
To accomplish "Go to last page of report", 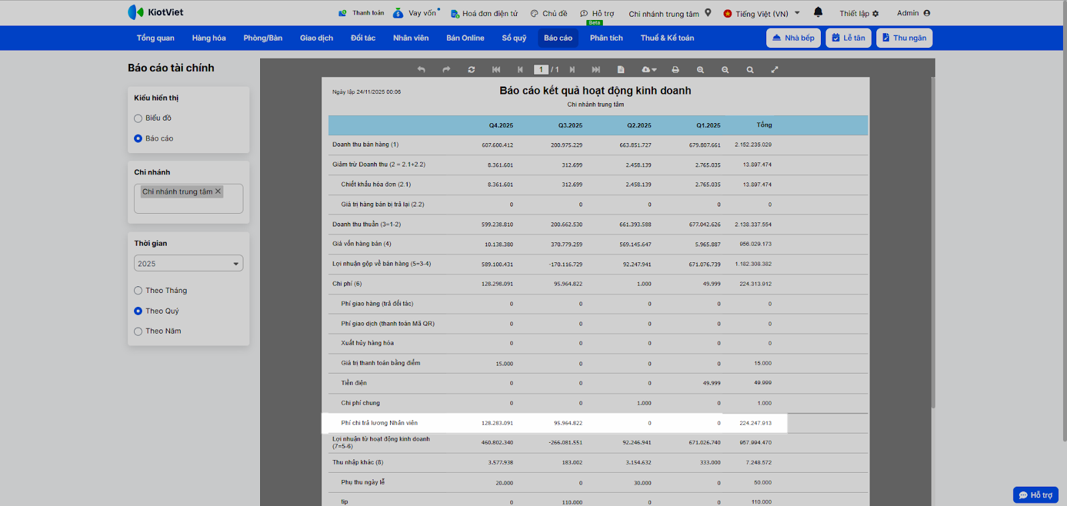I will coord(596,70).
